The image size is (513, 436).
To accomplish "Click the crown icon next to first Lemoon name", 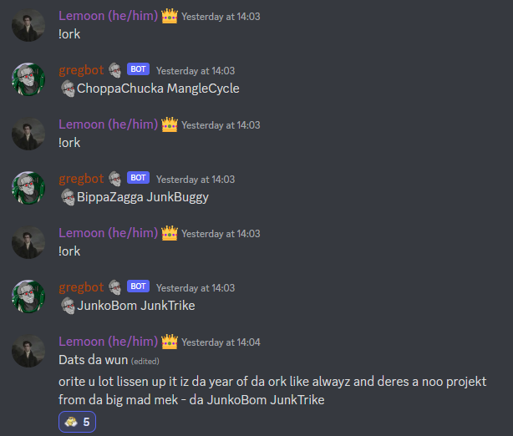I will (170, 16).
